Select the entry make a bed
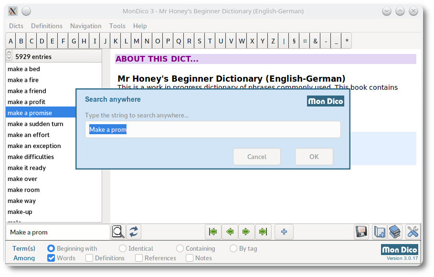Screen dimensions: 434x277 pyautogui.click(x=53, y=69)
